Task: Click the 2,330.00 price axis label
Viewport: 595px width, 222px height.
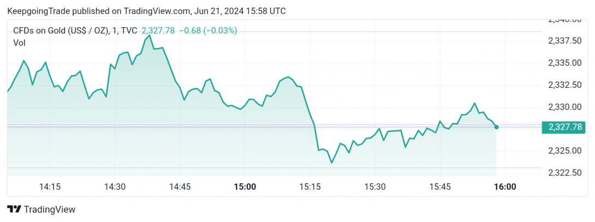Action: pos(564,107)
